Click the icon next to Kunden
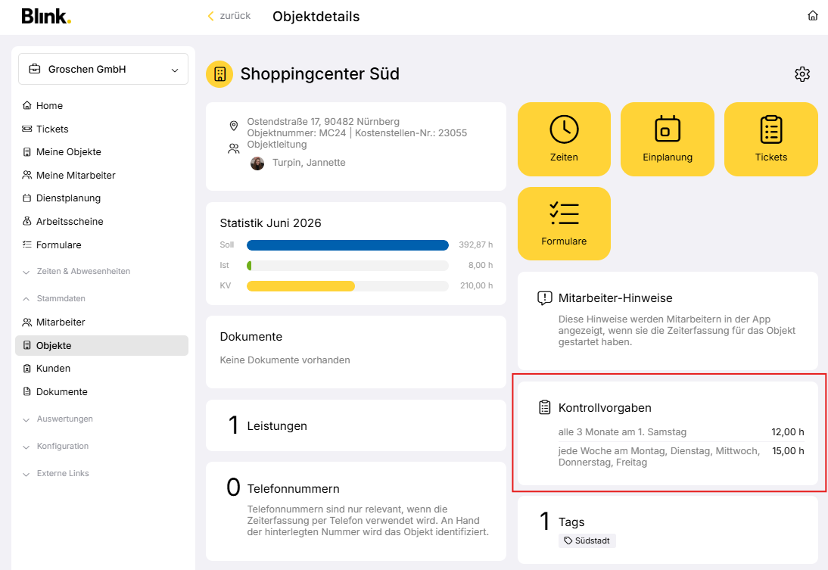The height and width of the screenshot is (570, 828). 27,369
